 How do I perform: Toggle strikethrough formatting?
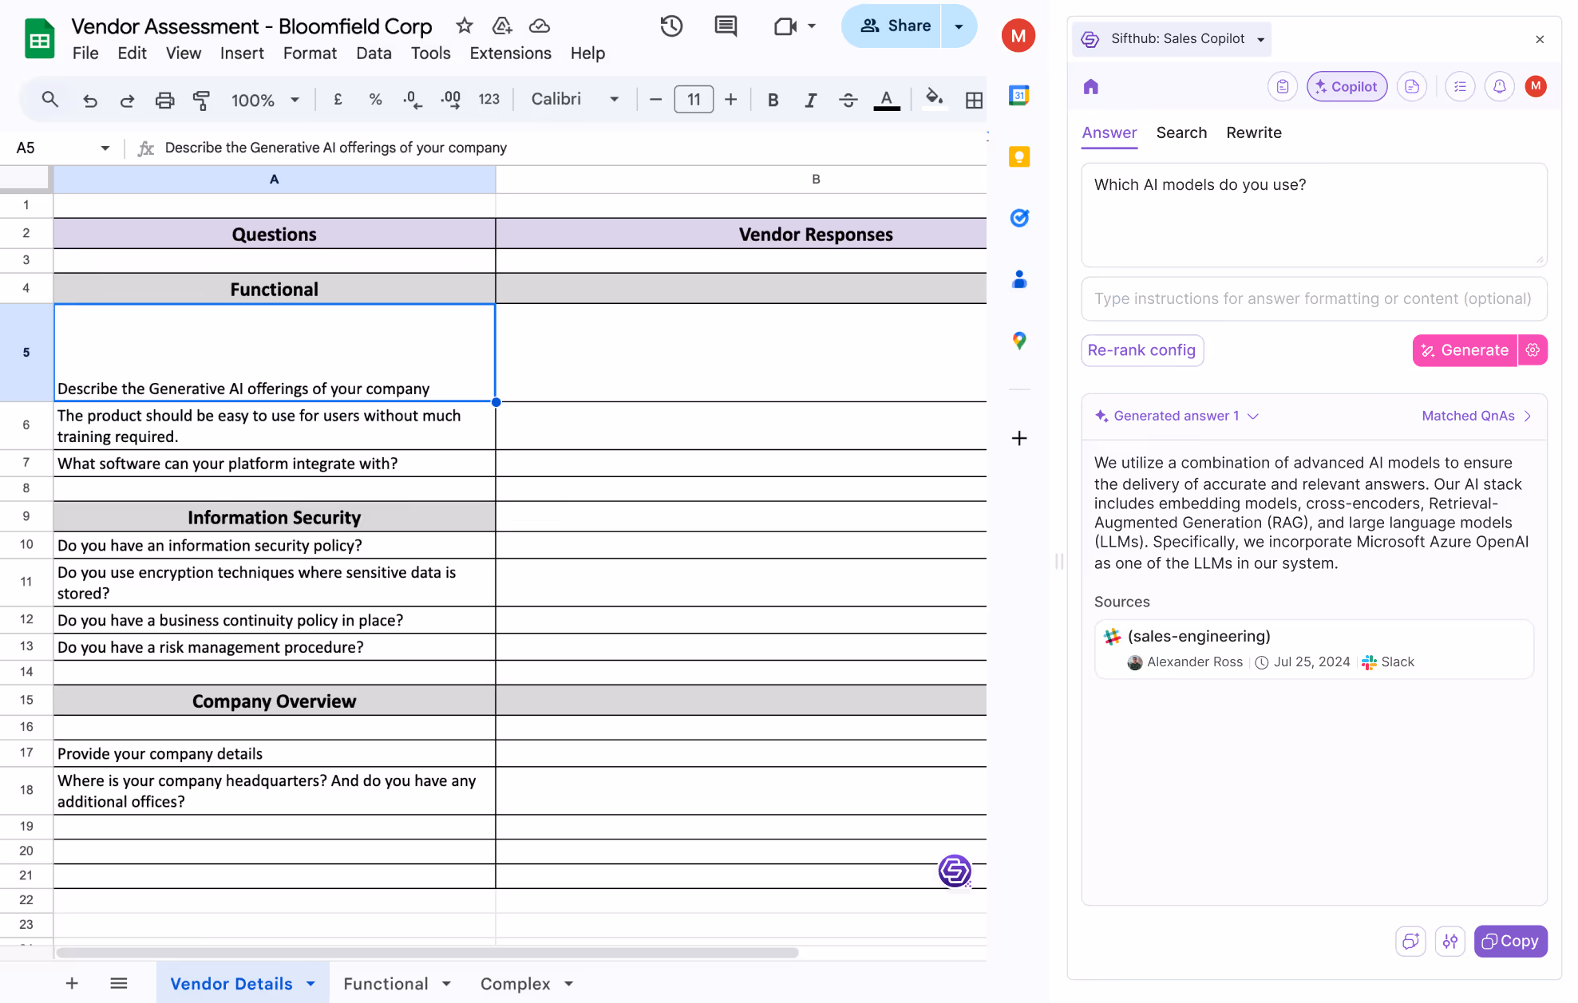click(848, 100)
